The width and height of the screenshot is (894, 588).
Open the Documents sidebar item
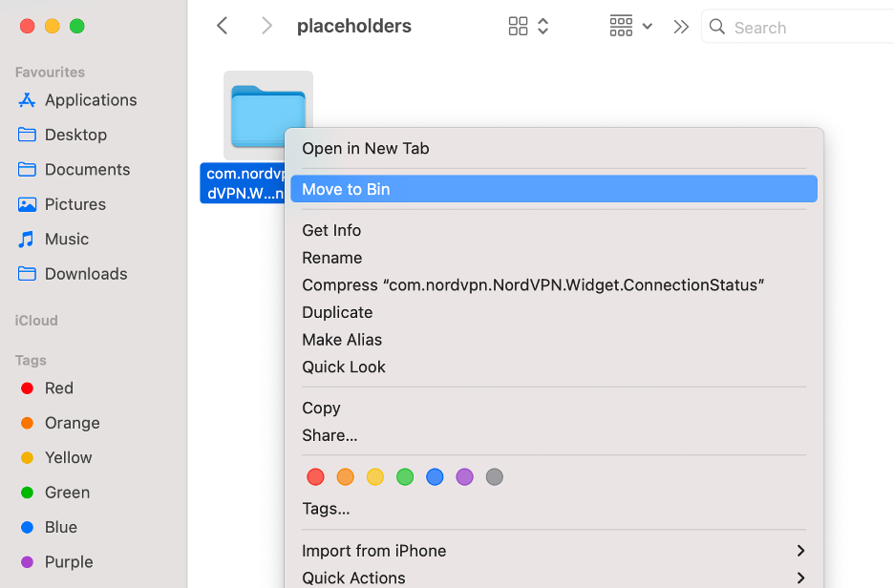coord(84,169)
